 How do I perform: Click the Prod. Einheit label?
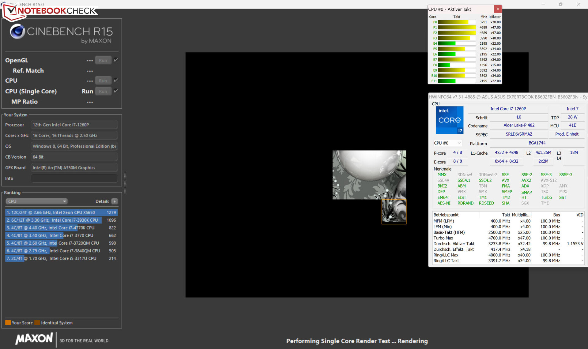tap(567, 134)
